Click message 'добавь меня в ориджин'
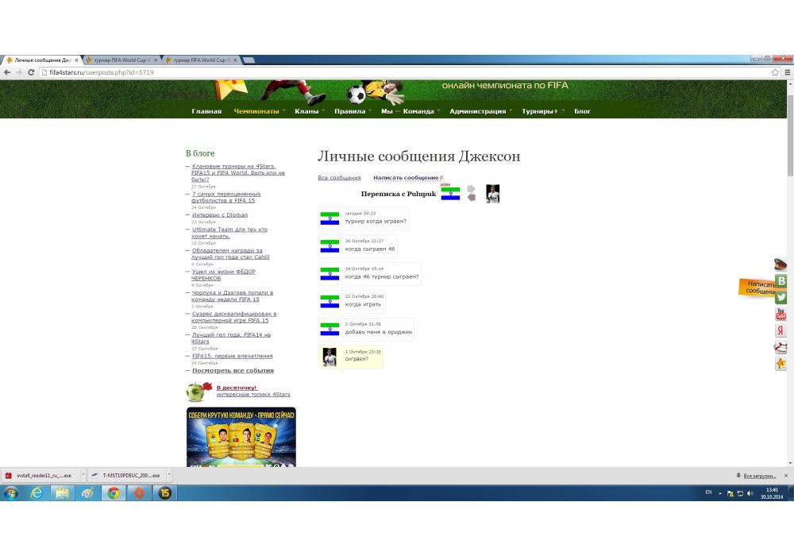 tap(378, 332)
